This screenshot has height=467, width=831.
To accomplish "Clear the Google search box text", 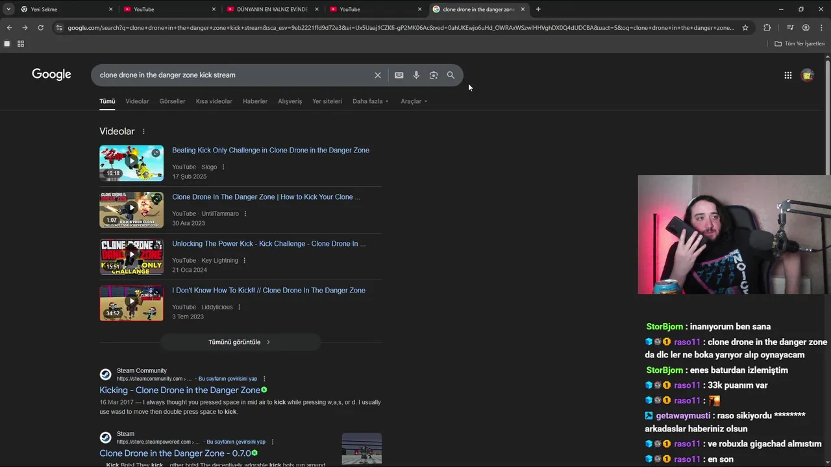I will [377, 75].
